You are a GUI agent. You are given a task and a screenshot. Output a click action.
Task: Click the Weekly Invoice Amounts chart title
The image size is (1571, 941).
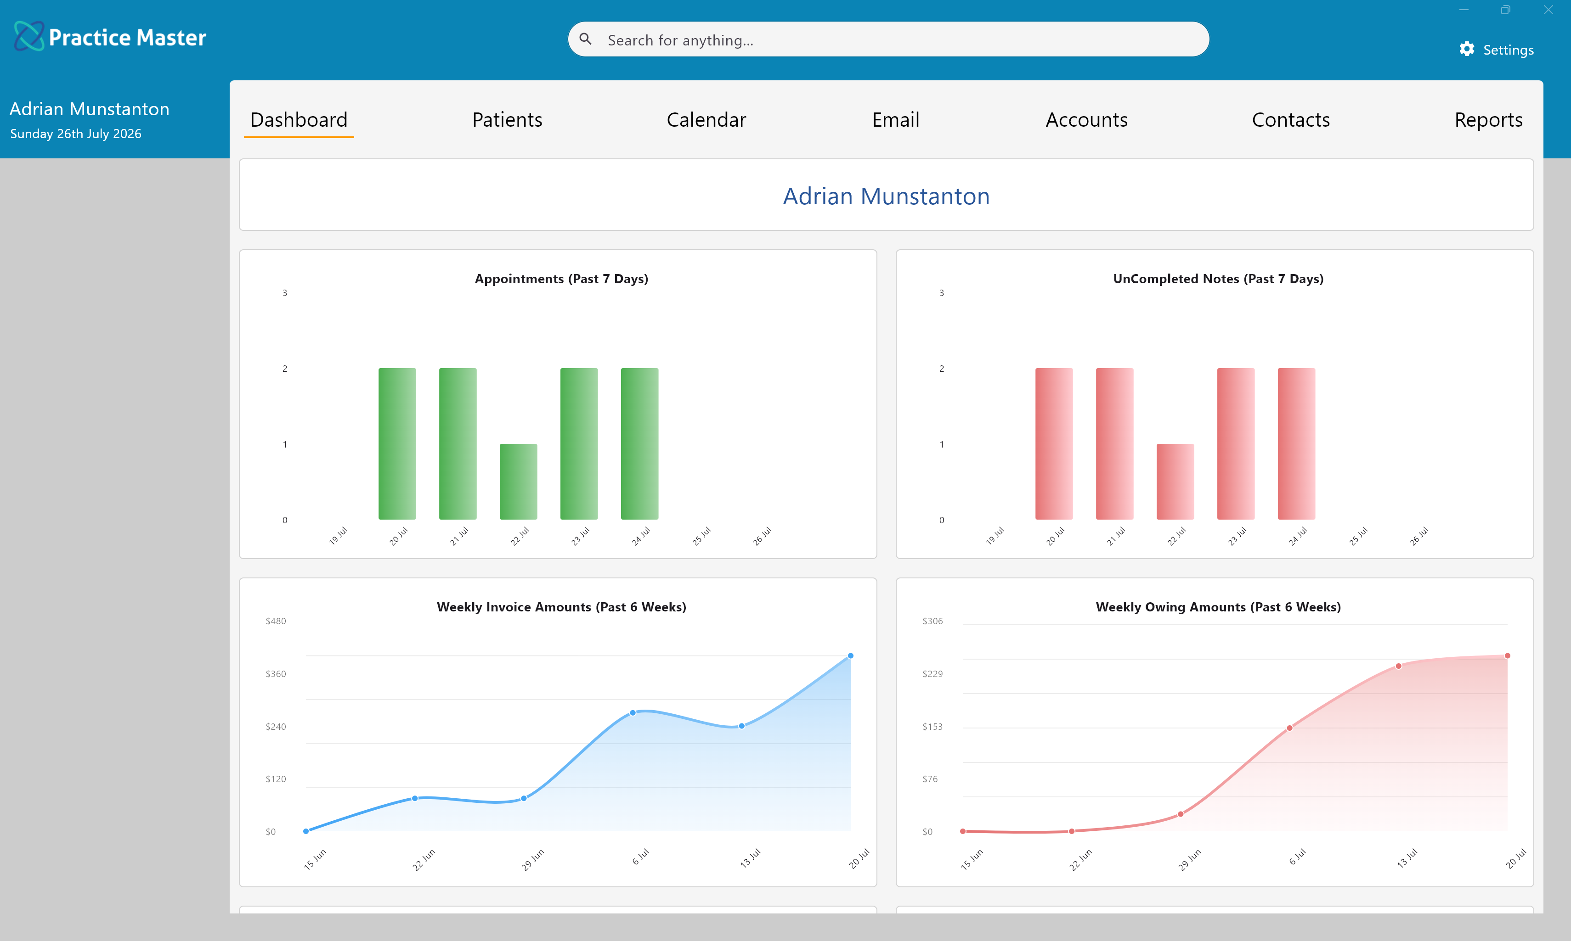click(561, 607)
